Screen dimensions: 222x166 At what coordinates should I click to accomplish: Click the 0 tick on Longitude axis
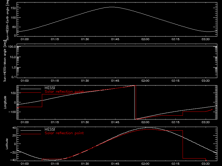[15, 102]
